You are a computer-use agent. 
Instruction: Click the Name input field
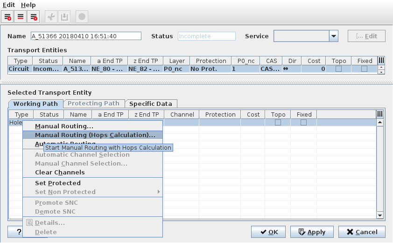tap(85, 36)
